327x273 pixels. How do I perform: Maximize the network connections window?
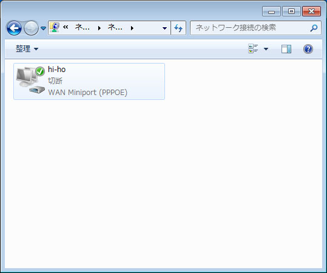tap(291, 12)
